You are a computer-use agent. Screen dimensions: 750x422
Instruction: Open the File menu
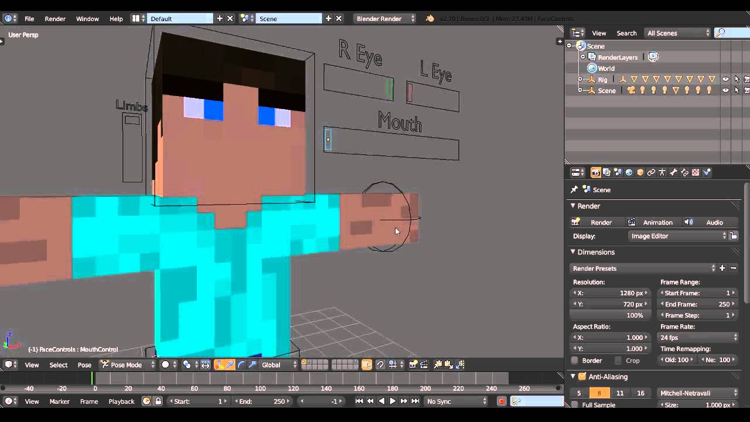[29, 19]
